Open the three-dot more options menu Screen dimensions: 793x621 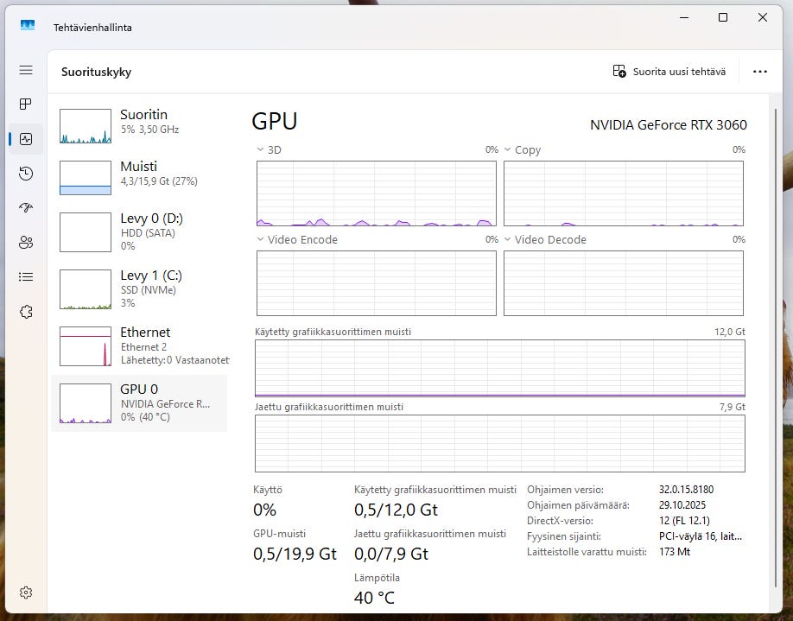pos(759,72)
